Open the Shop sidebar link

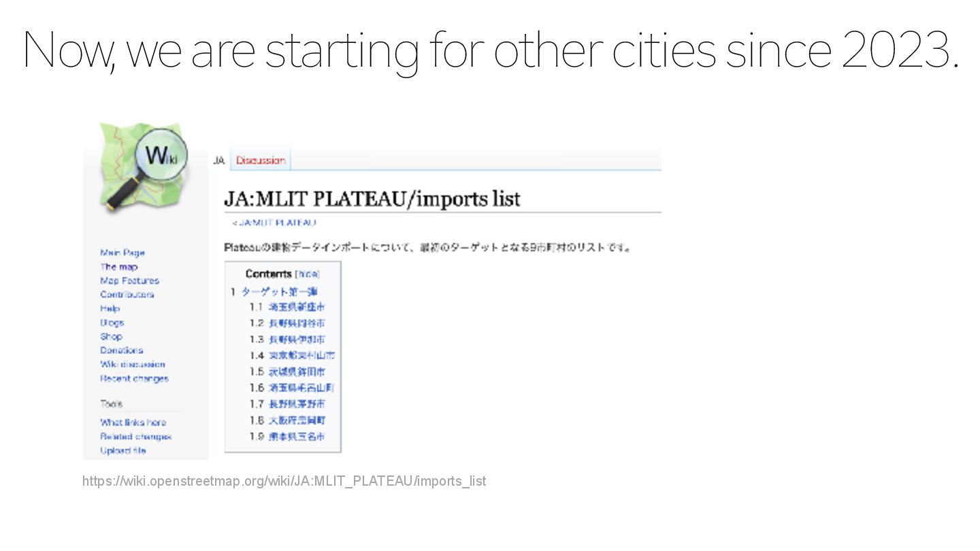(111, 336)
